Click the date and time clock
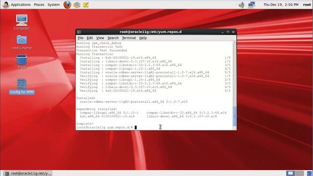 click(x=281, y=4)
